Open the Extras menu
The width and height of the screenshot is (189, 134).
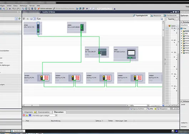click(x=15, y=6)
